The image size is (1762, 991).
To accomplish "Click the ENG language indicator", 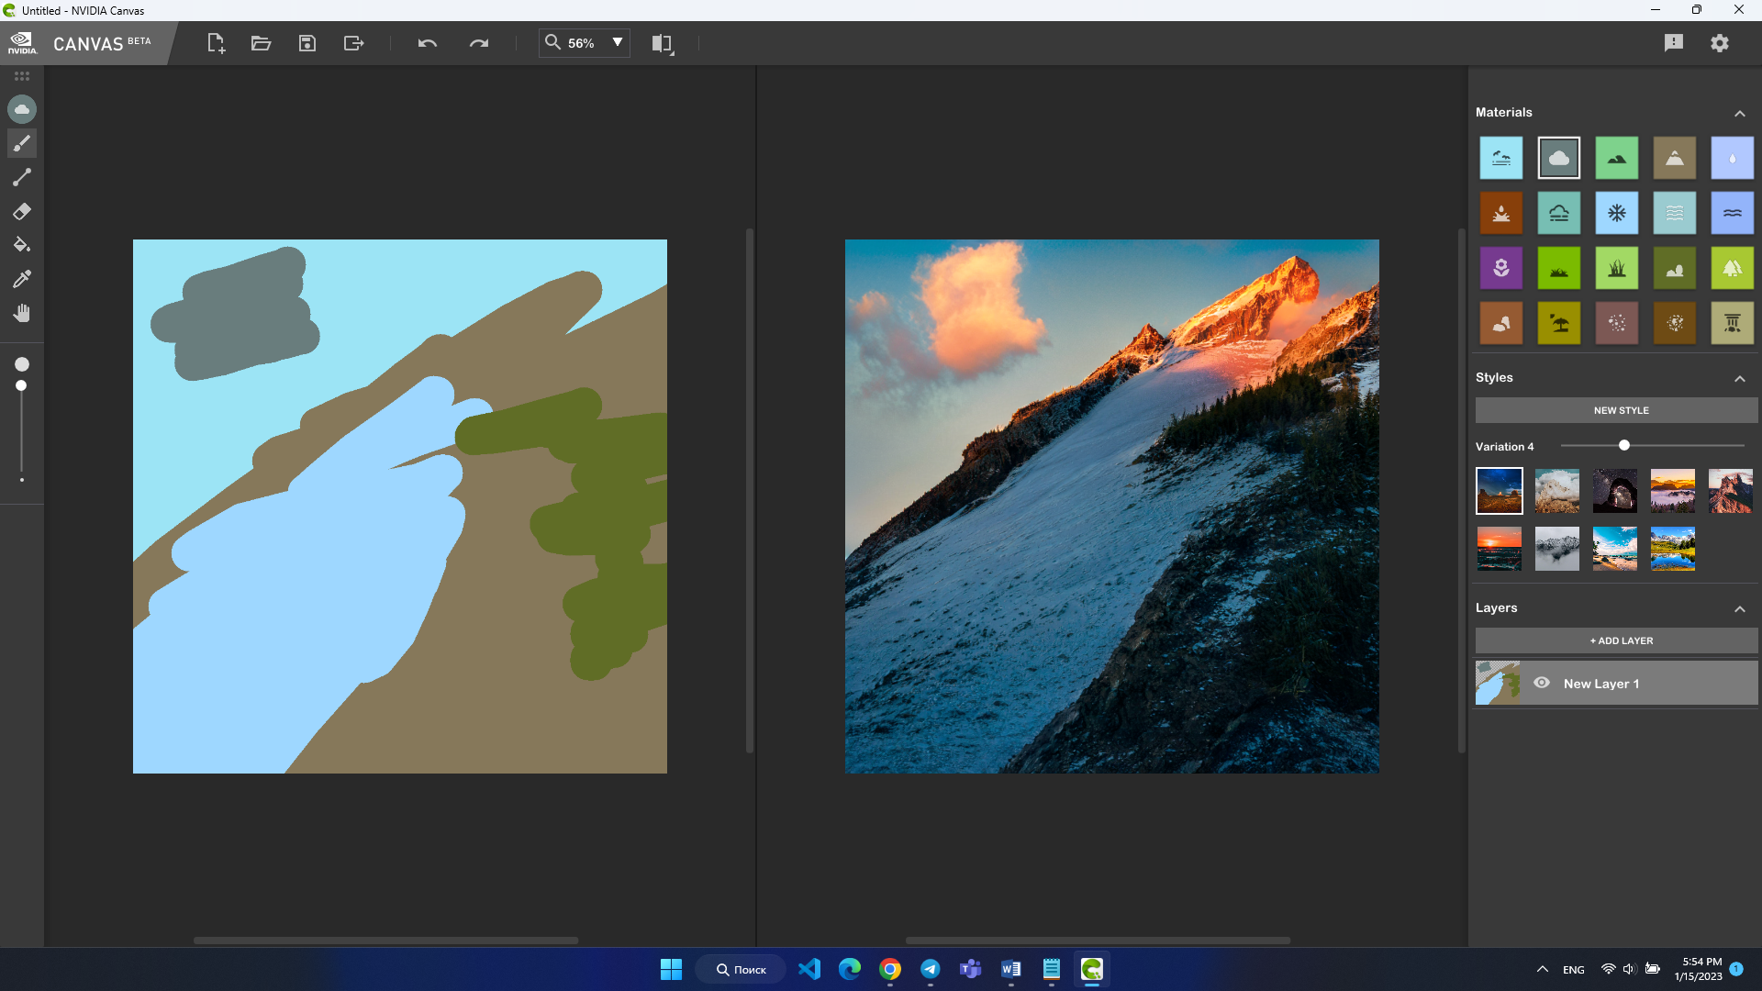I will [x=1574, y=970].
